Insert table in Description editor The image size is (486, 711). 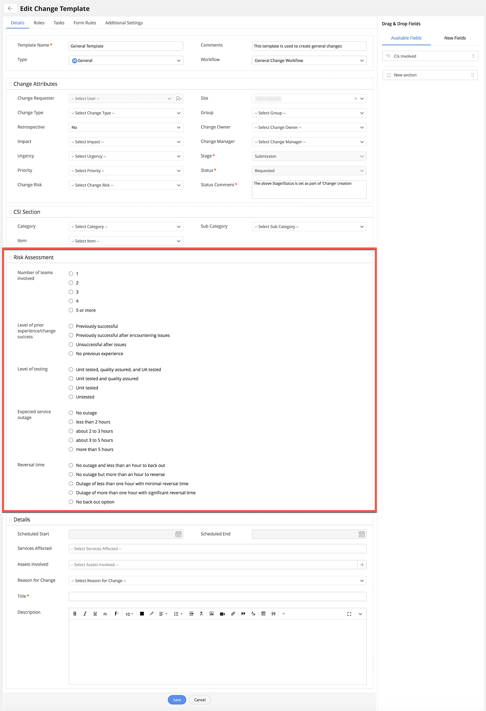tap(263, 614)
